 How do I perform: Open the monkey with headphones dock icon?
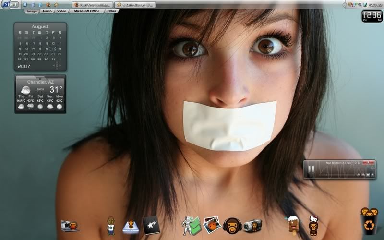[x=232, y=226]
